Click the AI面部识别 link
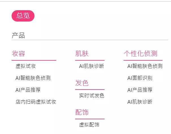 coord(140,78)
